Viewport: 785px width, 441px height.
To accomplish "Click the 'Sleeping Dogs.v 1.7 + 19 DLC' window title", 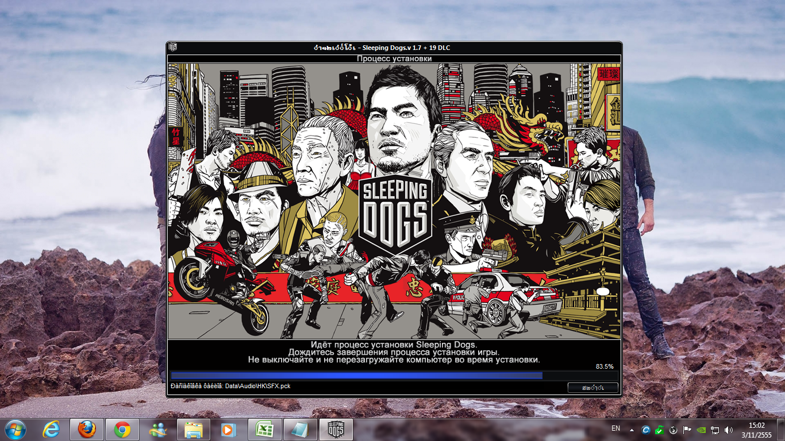I will pos(406,47).
